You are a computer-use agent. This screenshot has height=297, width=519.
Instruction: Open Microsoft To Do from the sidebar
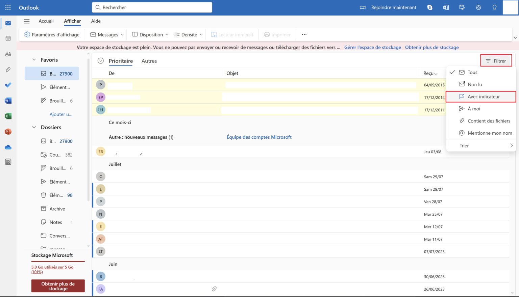[8, 85]
